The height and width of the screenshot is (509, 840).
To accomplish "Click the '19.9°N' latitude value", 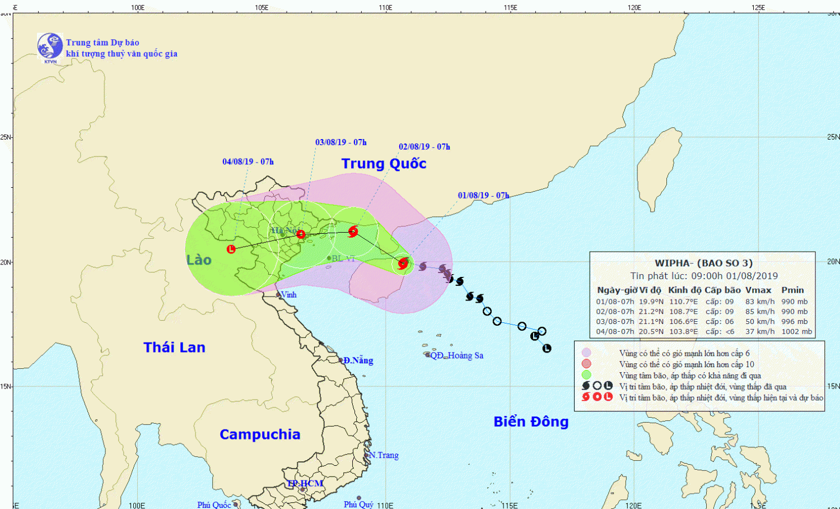I will coord(651,302).
